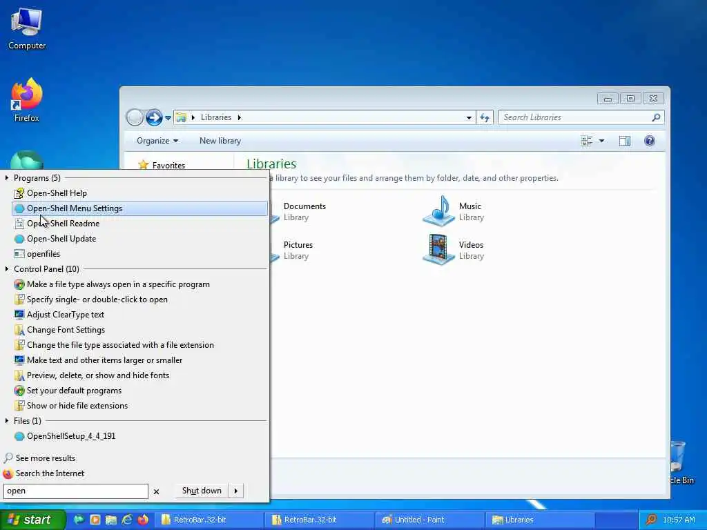Switch to first RetroBar.32-bit taskbar button
The height and width of the screenshot is (530, 707).
pos(209,520)
